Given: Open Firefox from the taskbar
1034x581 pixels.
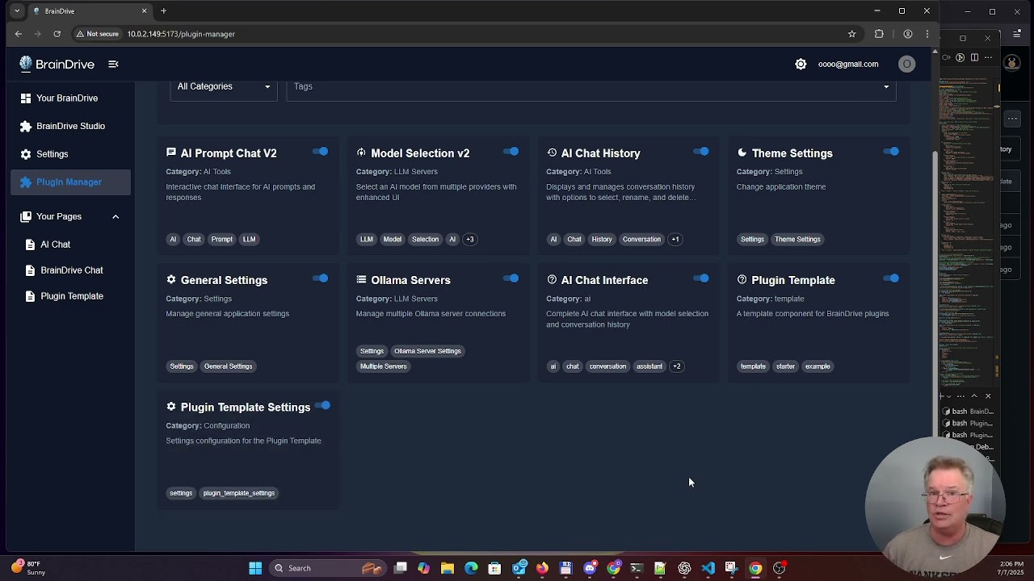Looking at the screenshot, I should pos(542,568).
